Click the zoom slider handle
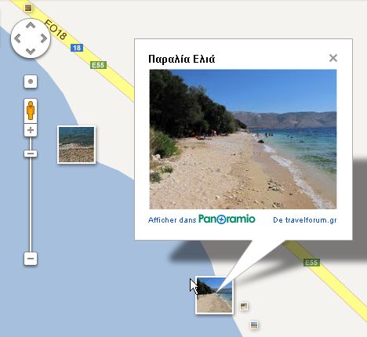The height and width of the screenshot is (337, 367). tap(31, 154)
